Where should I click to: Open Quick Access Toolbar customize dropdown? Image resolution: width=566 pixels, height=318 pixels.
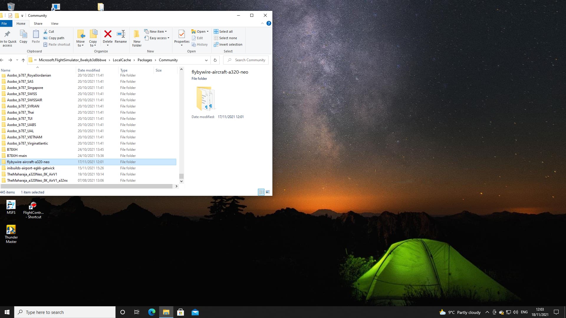pyautogui.click(x=22, y=16)
